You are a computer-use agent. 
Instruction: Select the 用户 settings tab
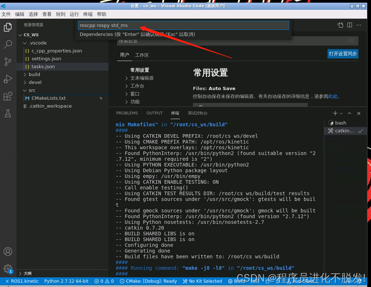click(125, 55)
